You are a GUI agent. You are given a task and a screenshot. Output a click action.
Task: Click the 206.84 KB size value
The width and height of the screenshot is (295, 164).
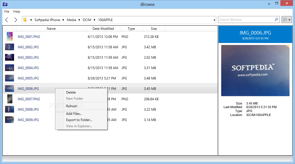tap(151, 99)
